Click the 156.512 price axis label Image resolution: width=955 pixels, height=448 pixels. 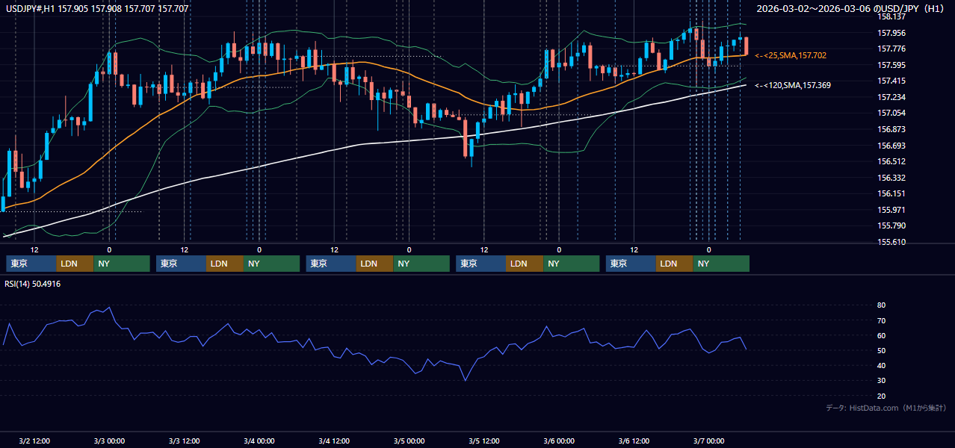(x=891, y=161)
